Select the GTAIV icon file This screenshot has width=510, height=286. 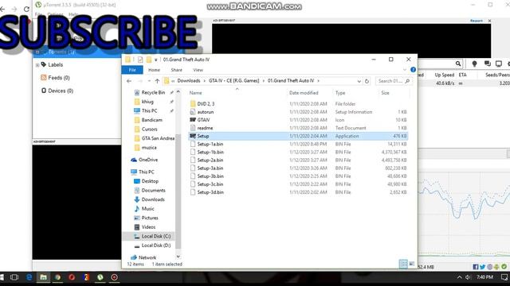click(x=203, y=120)
